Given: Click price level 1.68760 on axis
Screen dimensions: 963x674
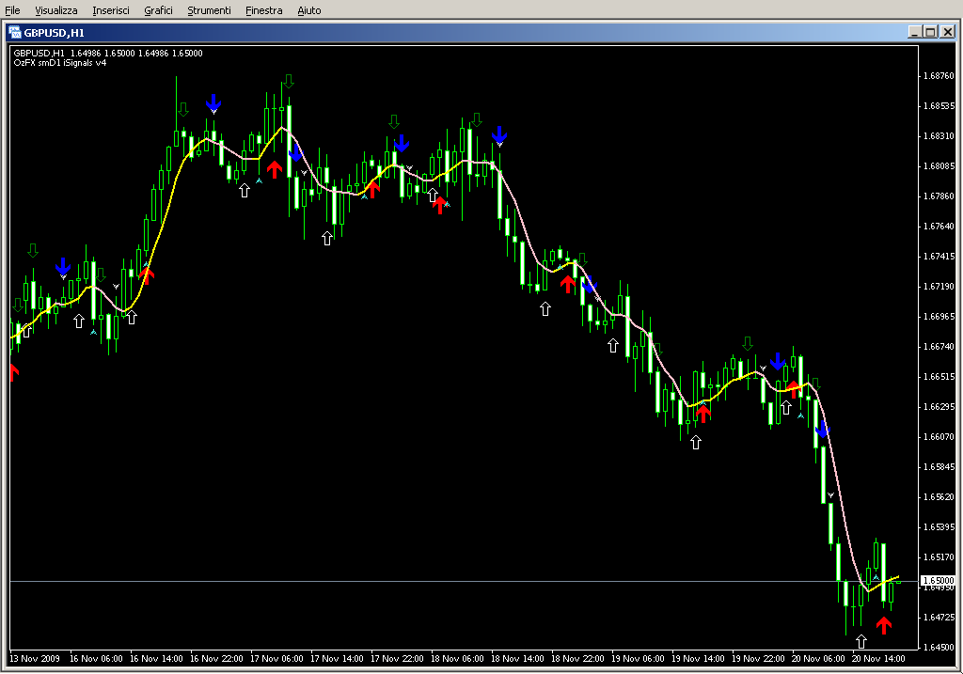Looking at the screenshot, I should pos(939,76).
